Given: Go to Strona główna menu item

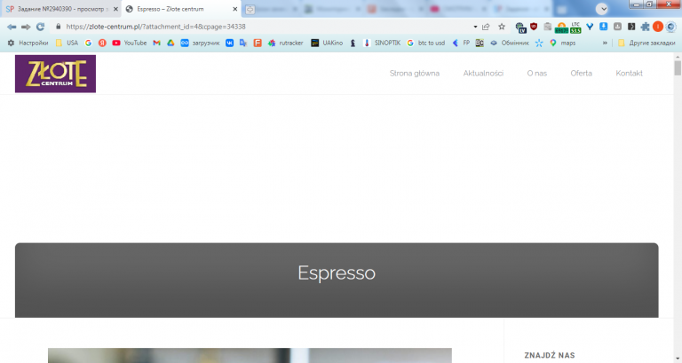Looking at the screenshot, I should coord(415,74).
